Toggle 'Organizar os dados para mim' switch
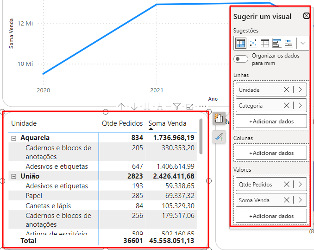 [241, 59]
